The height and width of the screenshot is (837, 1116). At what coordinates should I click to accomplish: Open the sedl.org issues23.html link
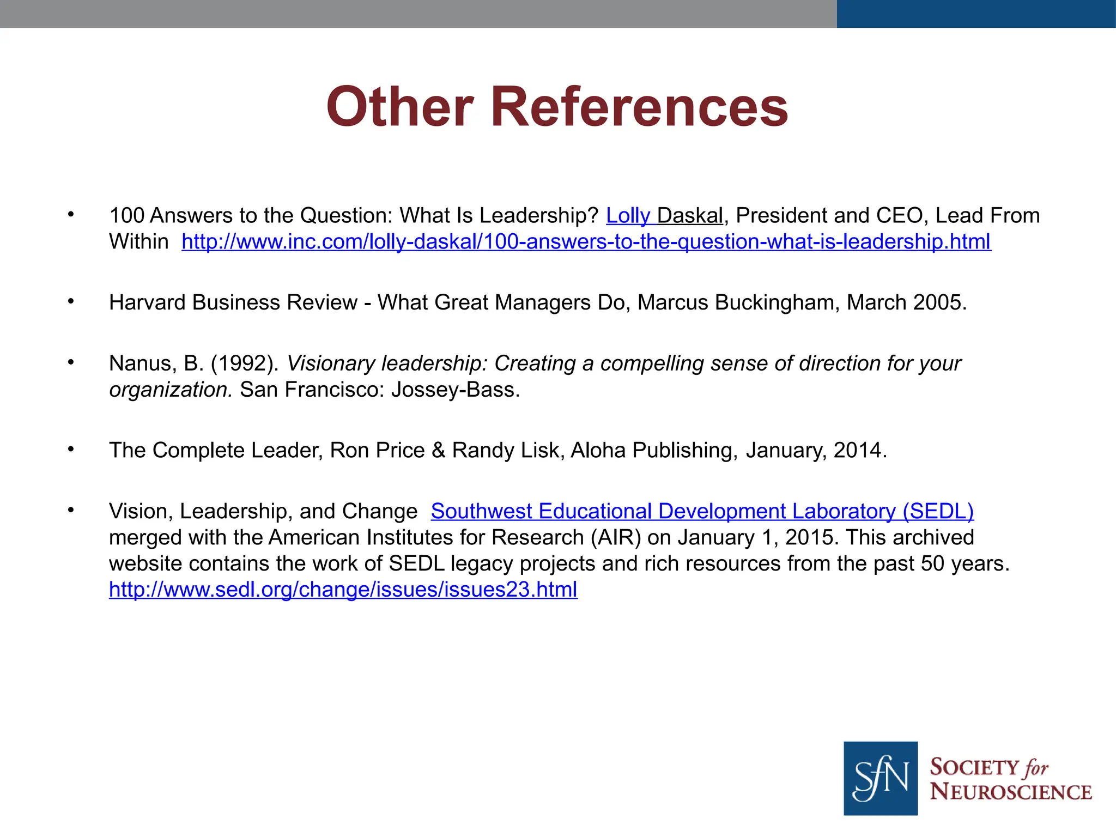[343, 590]
